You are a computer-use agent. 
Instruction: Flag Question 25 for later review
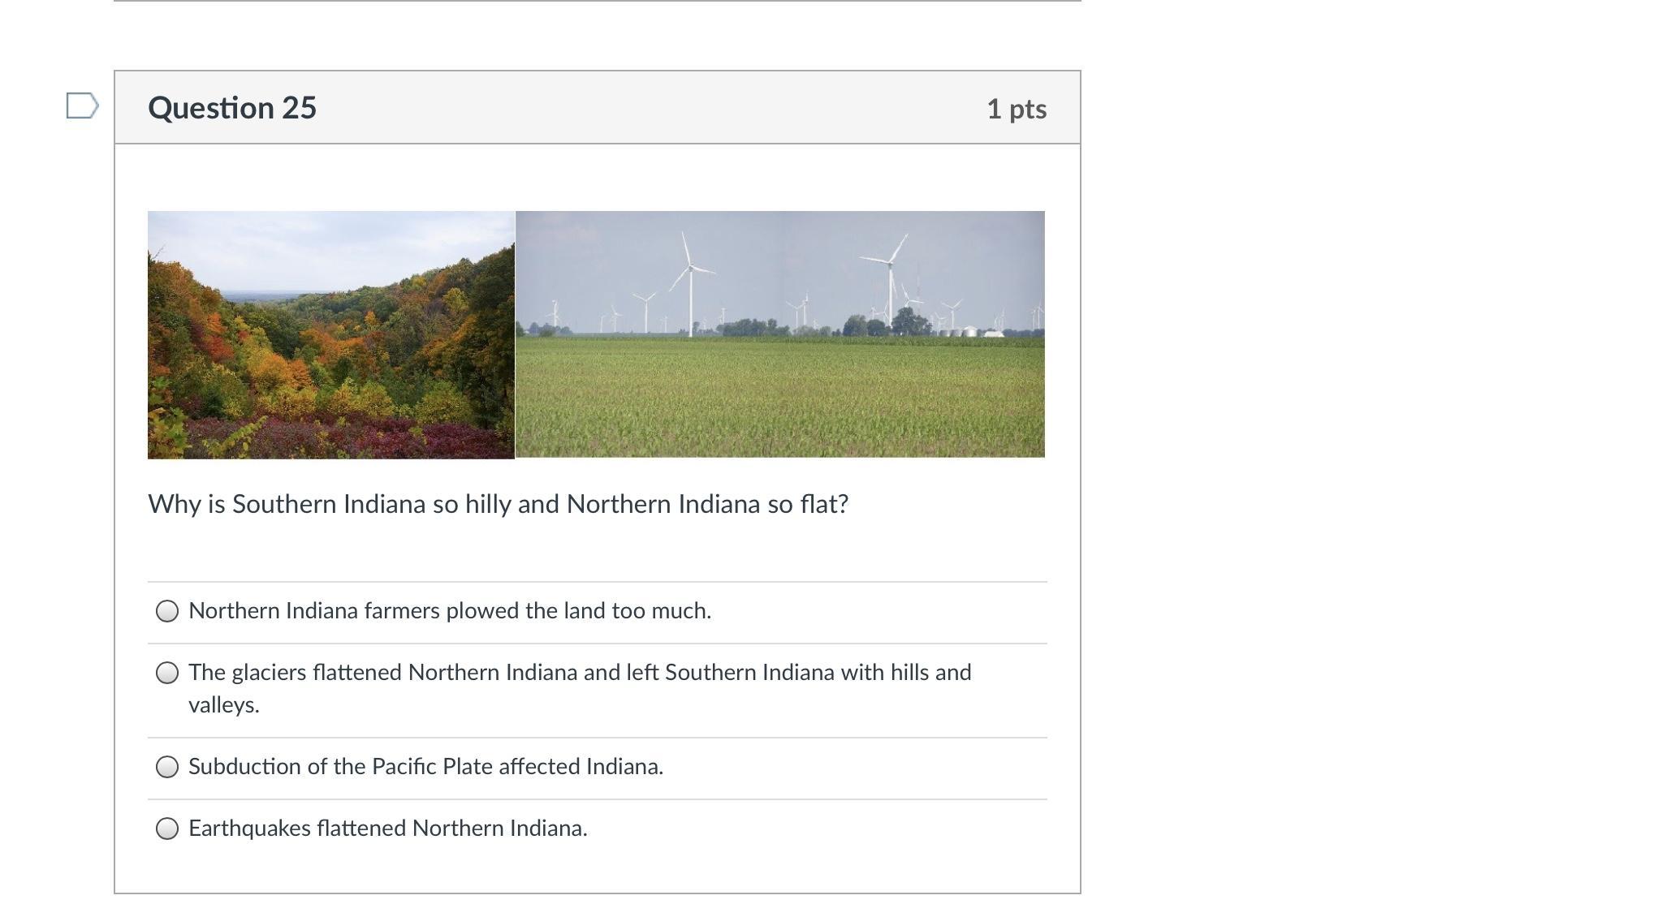pos(82,105)
